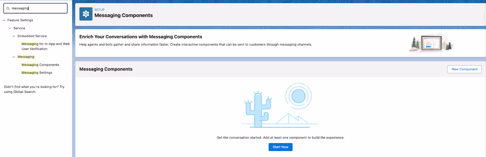Click the SETUP breadcrumb label
The image size is (486, 157).
coord(99,10)
